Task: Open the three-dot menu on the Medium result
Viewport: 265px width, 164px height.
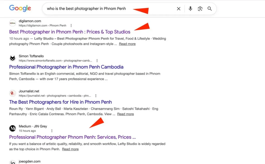Action: (52, 131)
